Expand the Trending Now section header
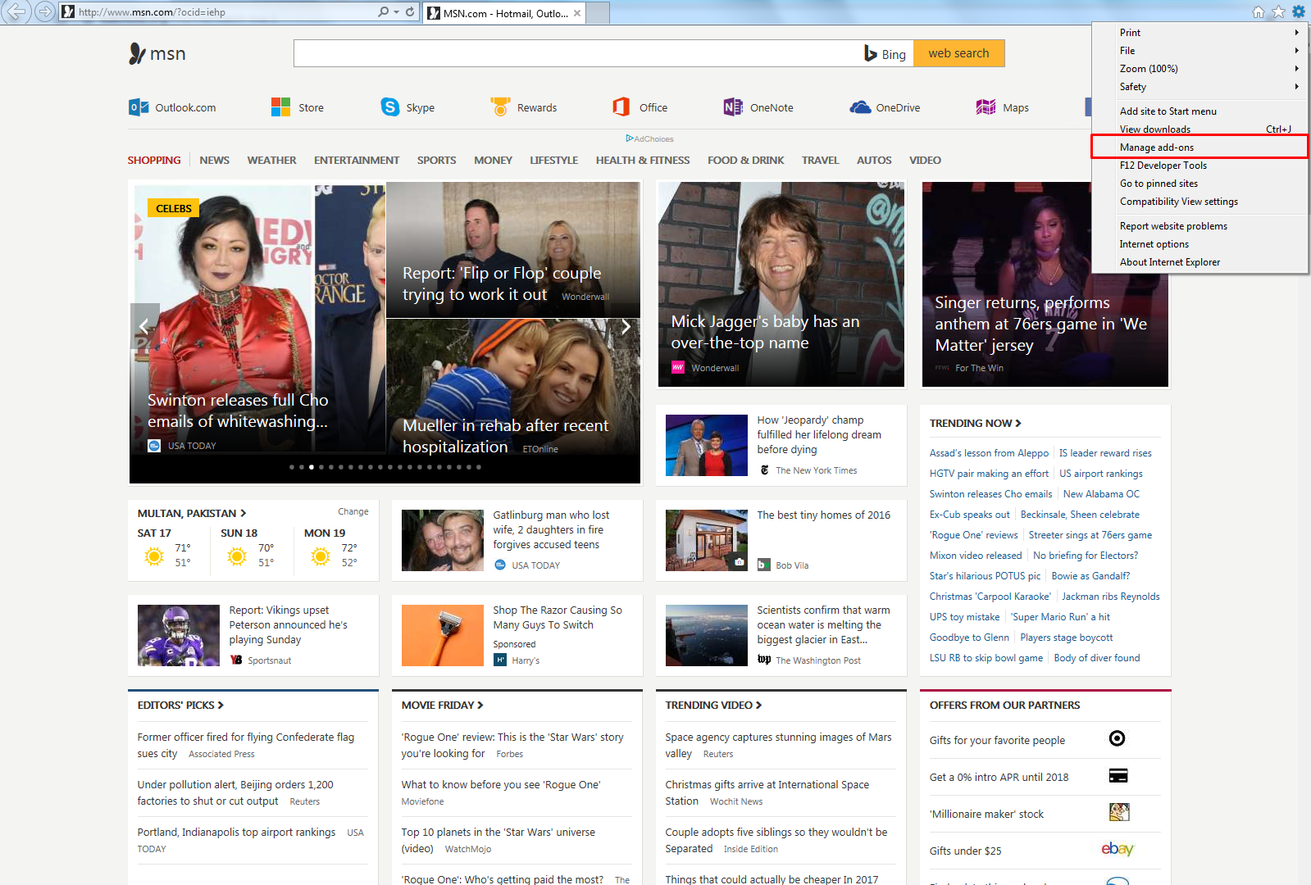The height and width of the screenshot is (885, 1311). pyautogui.click(x=975, y=423)
